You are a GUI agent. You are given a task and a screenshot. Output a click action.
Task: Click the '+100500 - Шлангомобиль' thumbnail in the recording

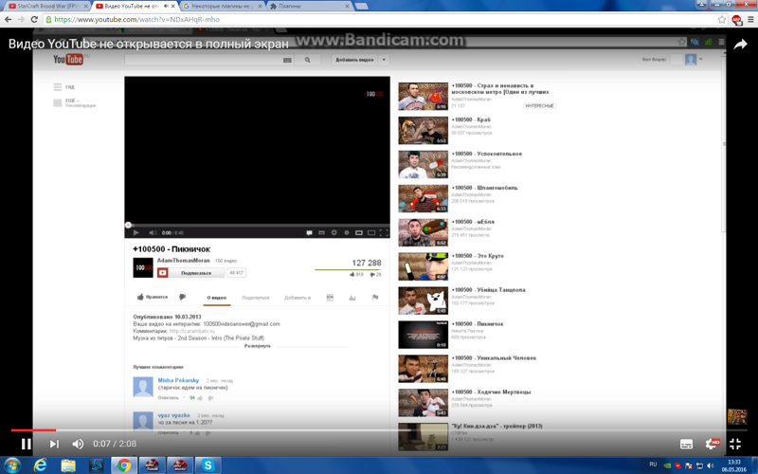423,198
